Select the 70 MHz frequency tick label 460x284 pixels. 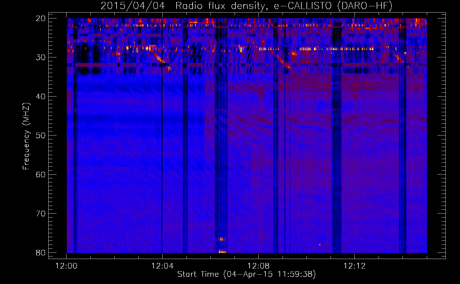click(x=41, y=214)
